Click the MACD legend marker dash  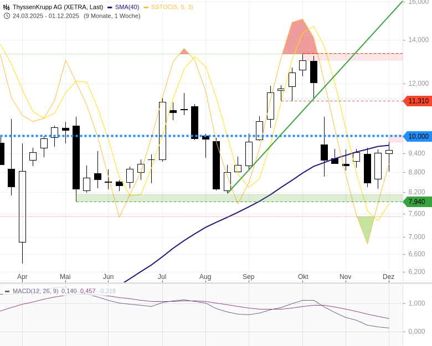click(7, 291)
